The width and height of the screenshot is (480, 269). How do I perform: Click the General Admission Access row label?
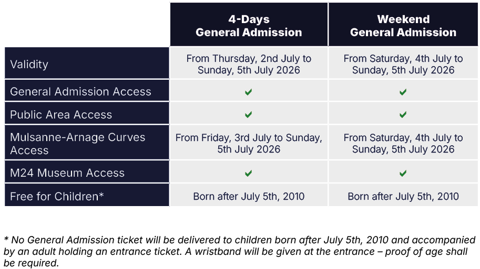[80, 92]
